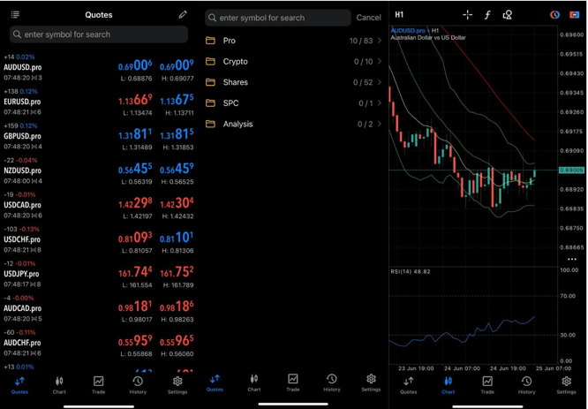Open the symbol list menu icon in Quotes
Viewport: 588px width, 409px height.
[x=15, y=15]
